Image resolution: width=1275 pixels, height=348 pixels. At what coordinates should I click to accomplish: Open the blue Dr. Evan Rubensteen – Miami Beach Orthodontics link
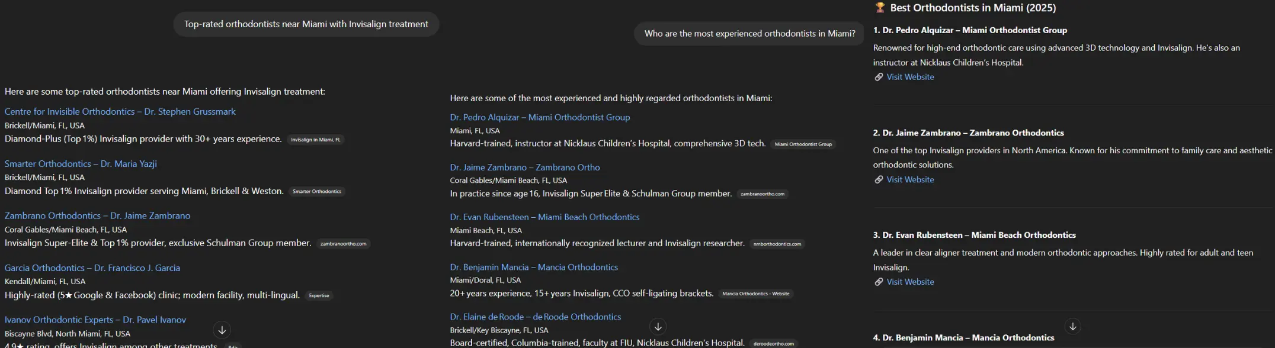(x=544, y=217)
